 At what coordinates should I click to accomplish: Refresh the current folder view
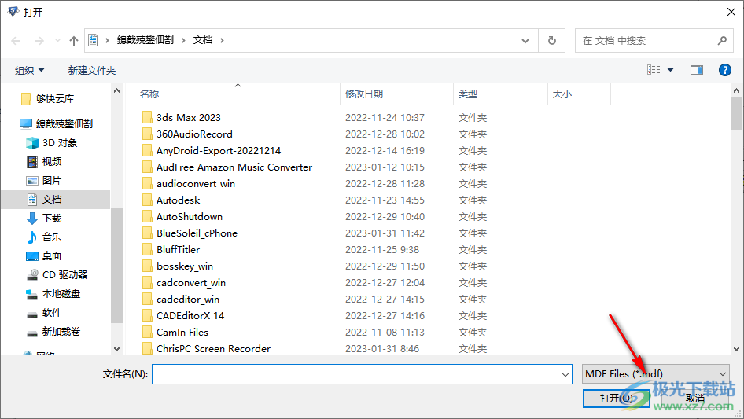point(552,41)
